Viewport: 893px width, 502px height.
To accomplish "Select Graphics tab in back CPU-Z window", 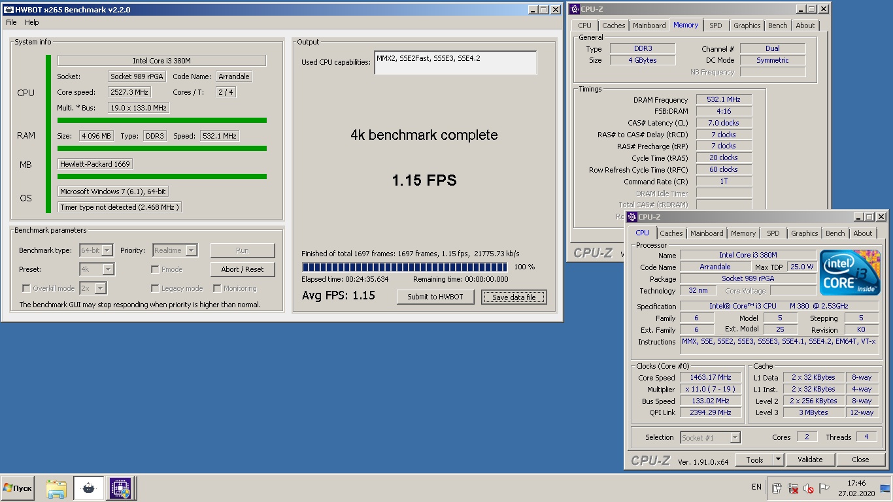I will click(x=747, y=25).
